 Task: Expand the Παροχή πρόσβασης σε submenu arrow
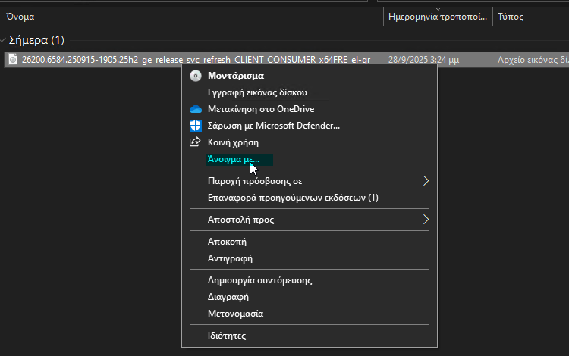426,181
